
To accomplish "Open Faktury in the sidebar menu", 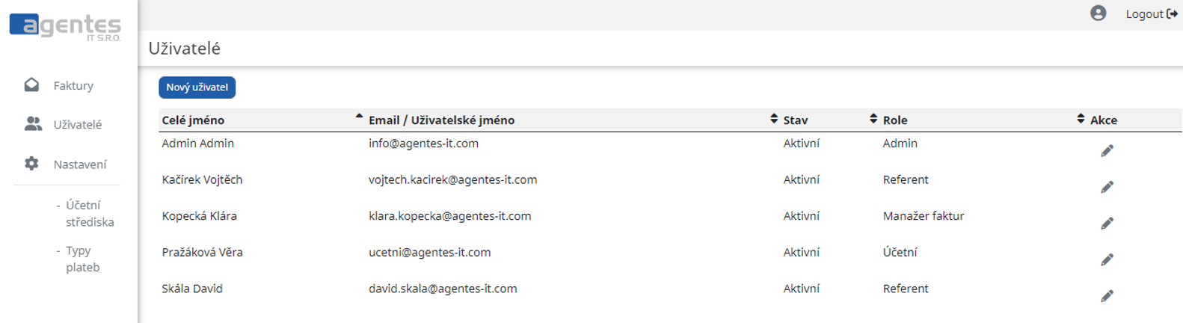I will pyautogui.click(x=73, y=86).
